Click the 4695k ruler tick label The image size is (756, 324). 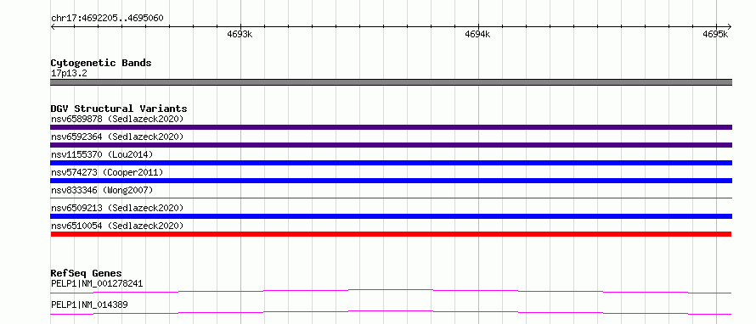click(715, 34)
